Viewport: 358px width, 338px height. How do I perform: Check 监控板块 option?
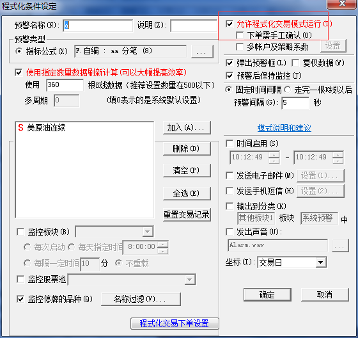pos(20,232)
